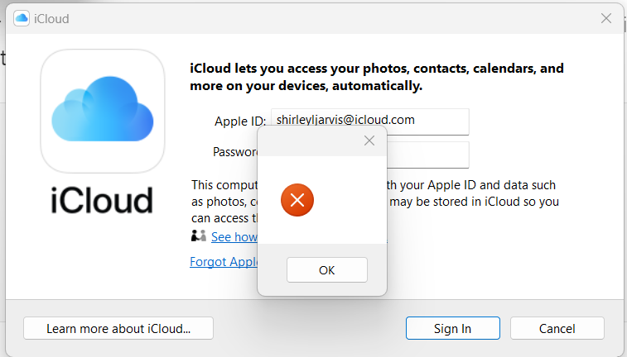
Task: Click the Apple ID email field
Action: click(x=369, y=121)
